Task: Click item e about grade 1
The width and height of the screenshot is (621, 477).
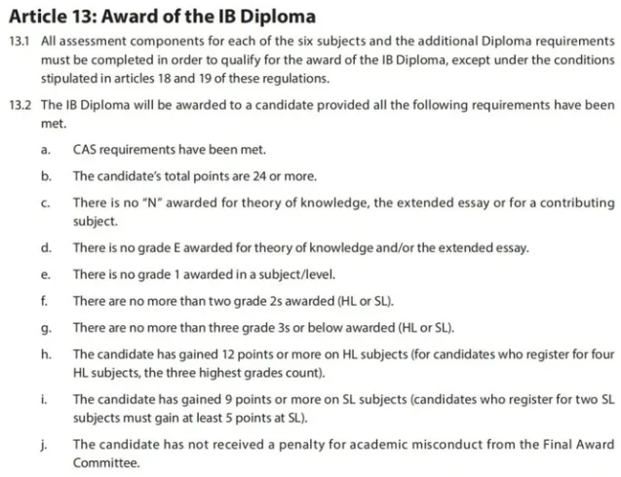Action: [204, 275]
